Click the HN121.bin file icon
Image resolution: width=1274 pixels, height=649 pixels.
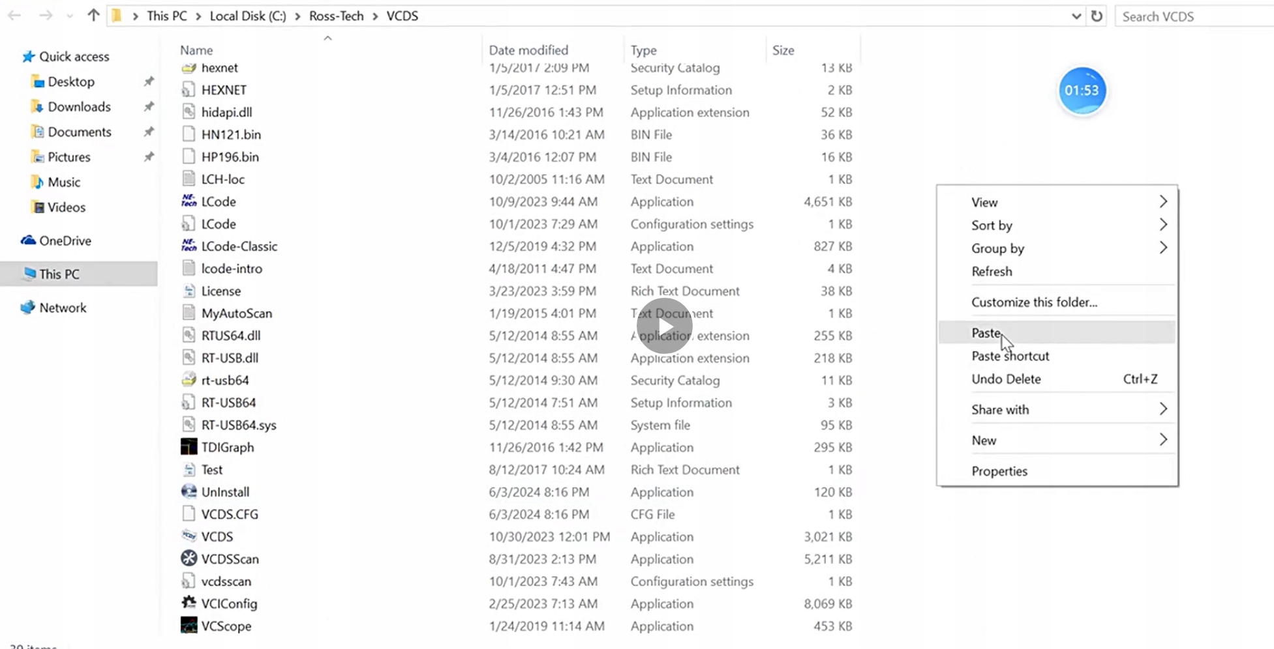click(189, 134)
